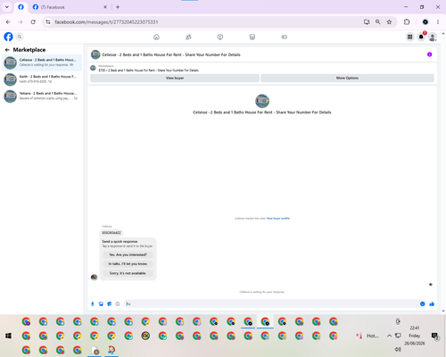446x357 pixels.
Task: Open the Gaming icon in top navigation
Action: [x=284, y=37]
